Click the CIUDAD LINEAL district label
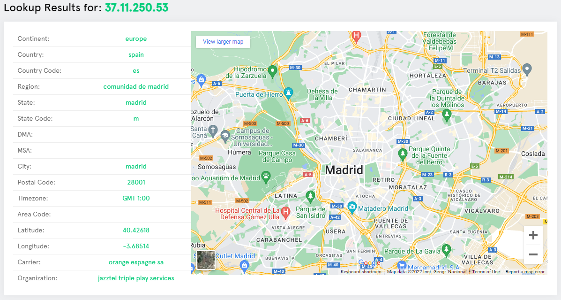Image resolution: width=561 pixels, height=300 pixels. pyautogui.click(x=411, y=118)
